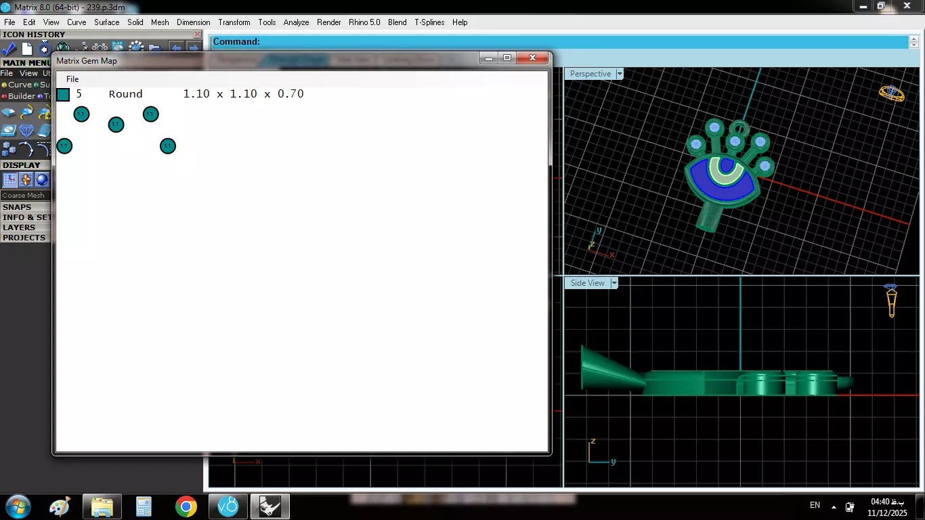Select the Curve category in Main Menu
The width and height of the screenshot is (925, 520).
(x=17, y=85)
